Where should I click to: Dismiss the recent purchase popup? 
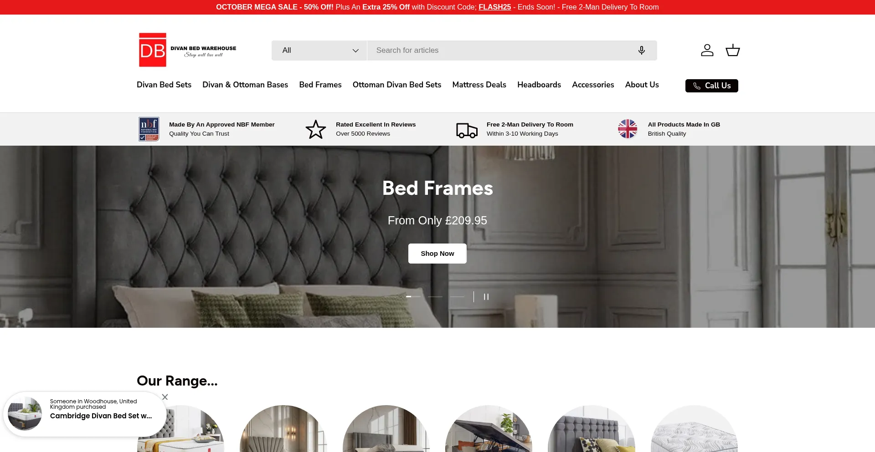coord(165,397)
